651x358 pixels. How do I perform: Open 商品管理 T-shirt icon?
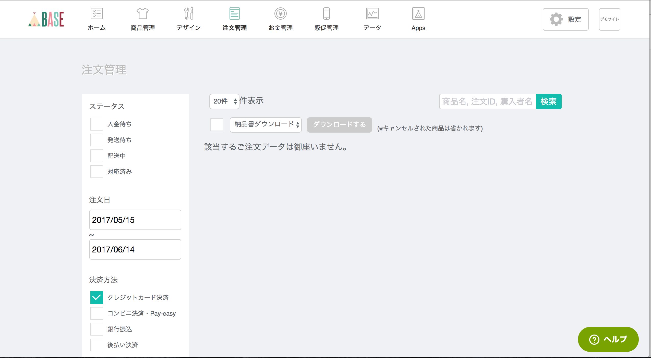point(142,14)
